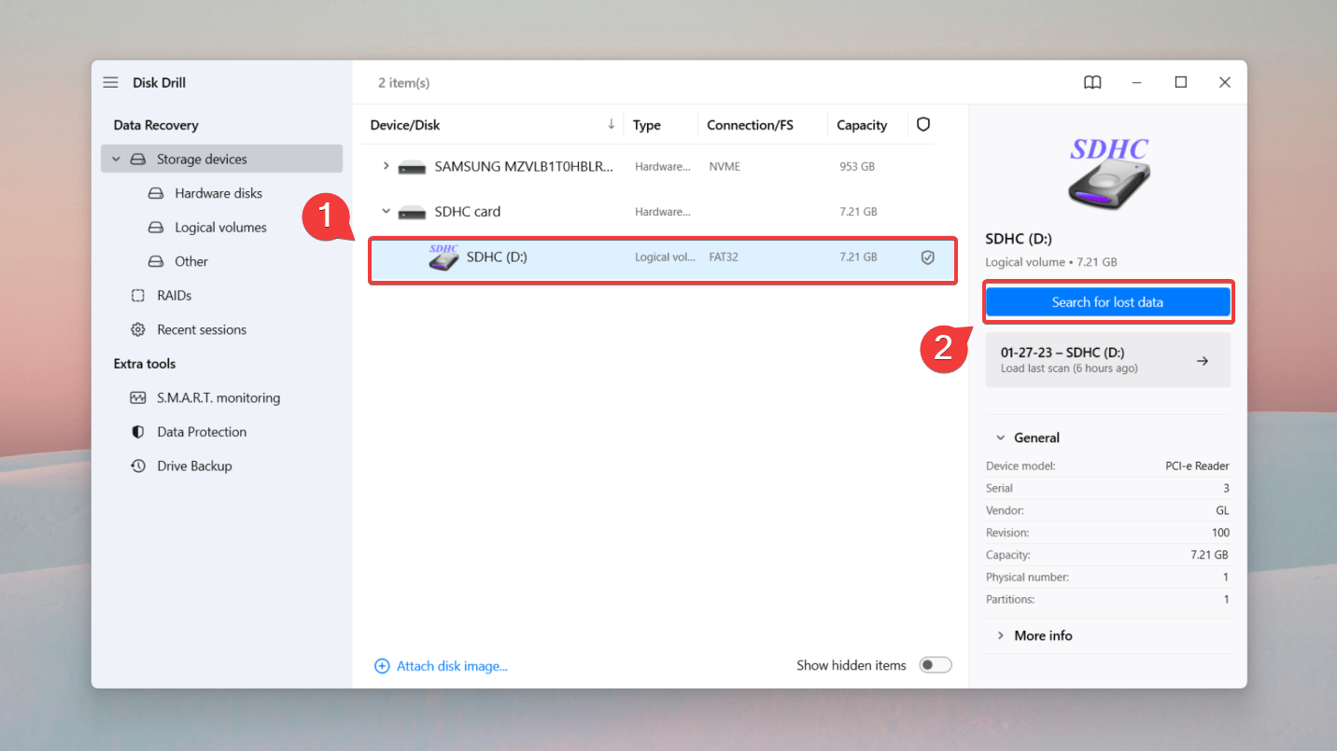1337x751 pixels.
Task: Open the Drive Backup tool
Action: [193, 466]
